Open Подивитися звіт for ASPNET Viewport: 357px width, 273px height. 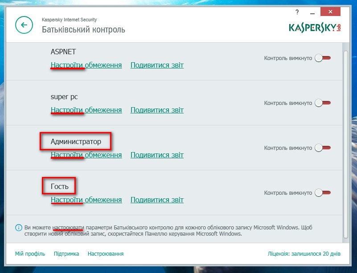(157, 65)
